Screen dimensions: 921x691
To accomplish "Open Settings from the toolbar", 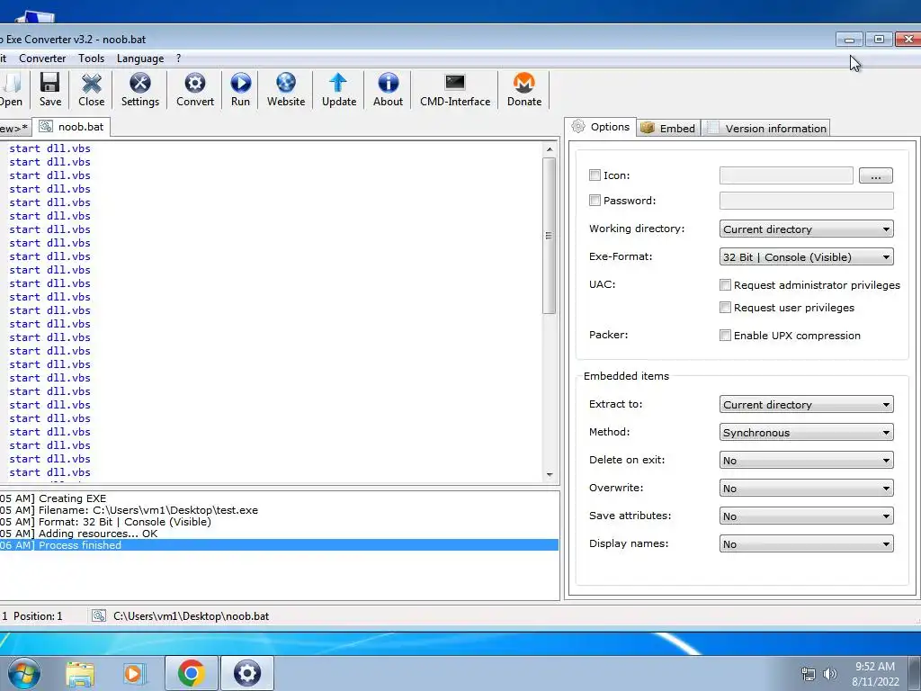I will 139,90.
